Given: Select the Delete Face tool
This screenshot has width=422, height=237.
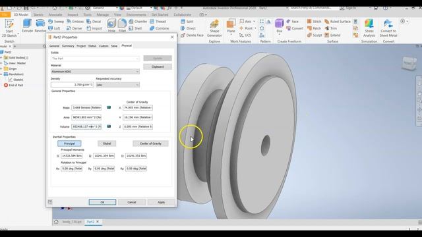Looking at the screenshot, I should (x=192, y=35).
